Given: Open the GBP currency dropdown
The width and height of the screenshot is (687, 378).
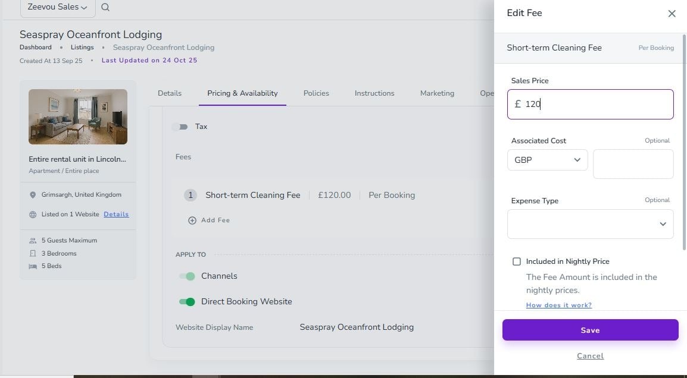Looking at the screenshot, I should point(547,160).
